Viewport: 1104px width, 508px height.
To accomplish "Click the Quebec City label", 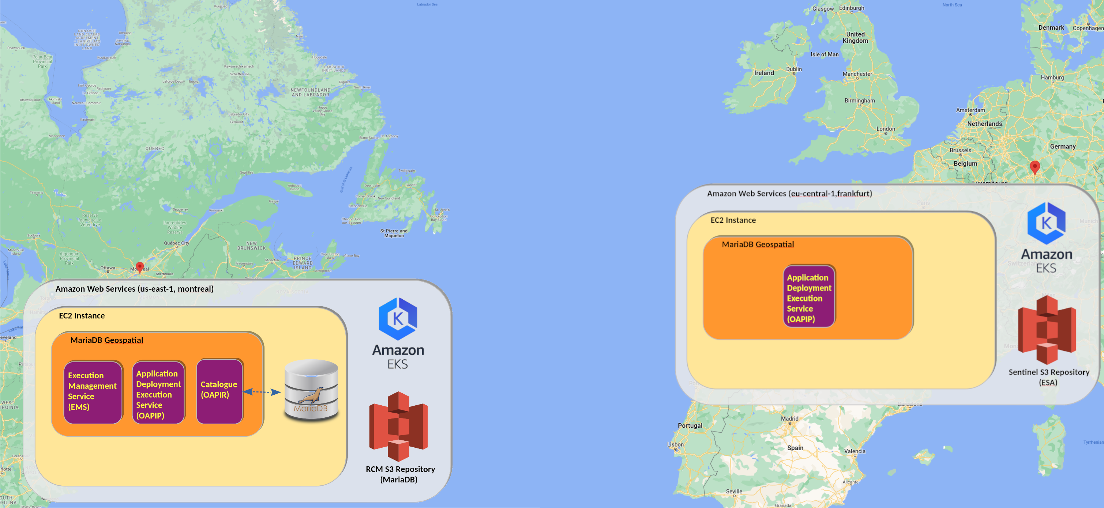I will click(x=176, y=243).
